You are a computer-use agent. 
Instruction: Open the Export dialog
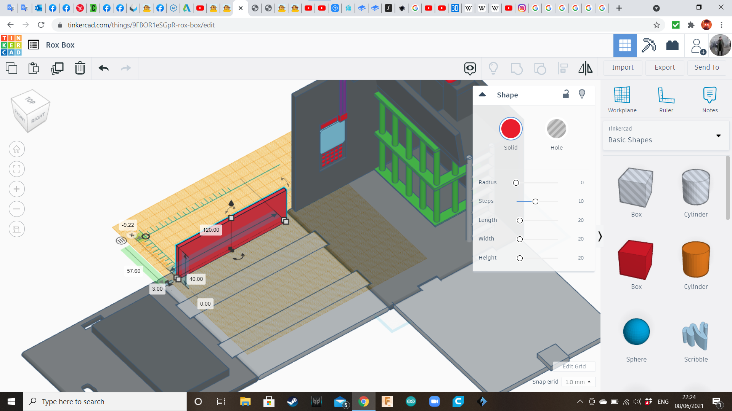pos(665,67)
